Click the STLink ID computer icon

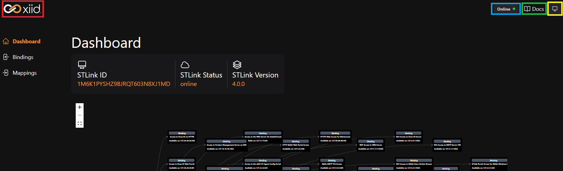coord(82,64)
